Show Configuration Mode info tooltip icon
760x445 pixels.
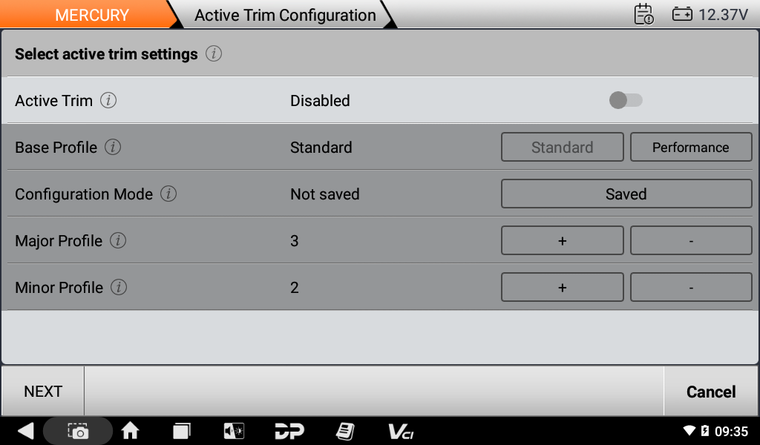(168, 194)
